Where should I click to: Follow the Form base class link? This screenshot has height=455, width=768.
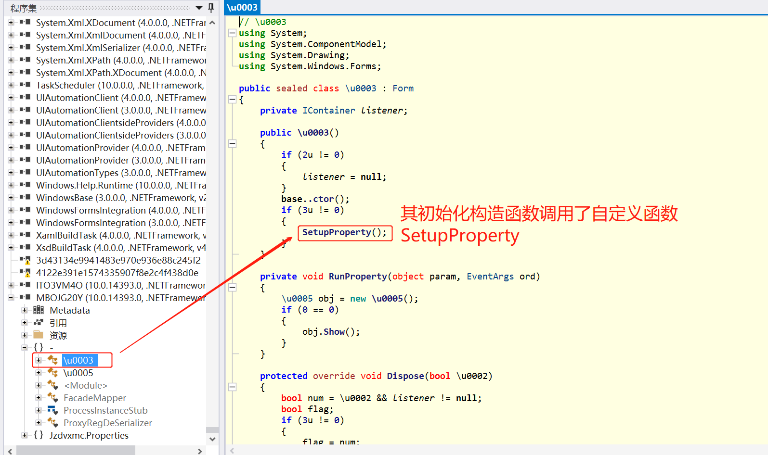403,88
